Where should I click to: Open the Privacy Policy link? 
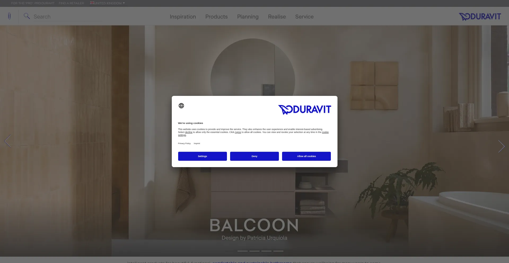point(184,143)
